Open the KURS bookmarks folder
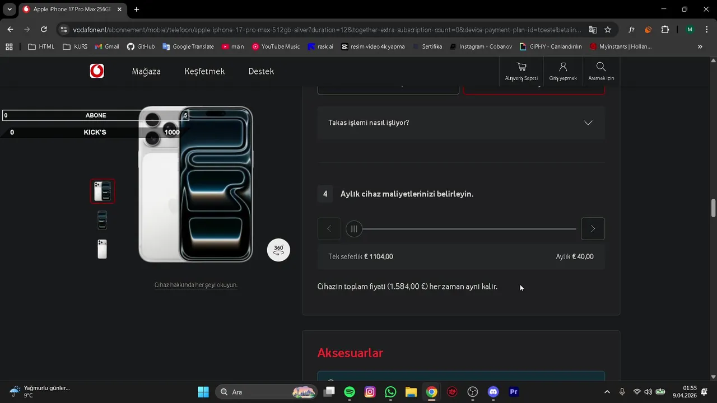 (75, 46)
